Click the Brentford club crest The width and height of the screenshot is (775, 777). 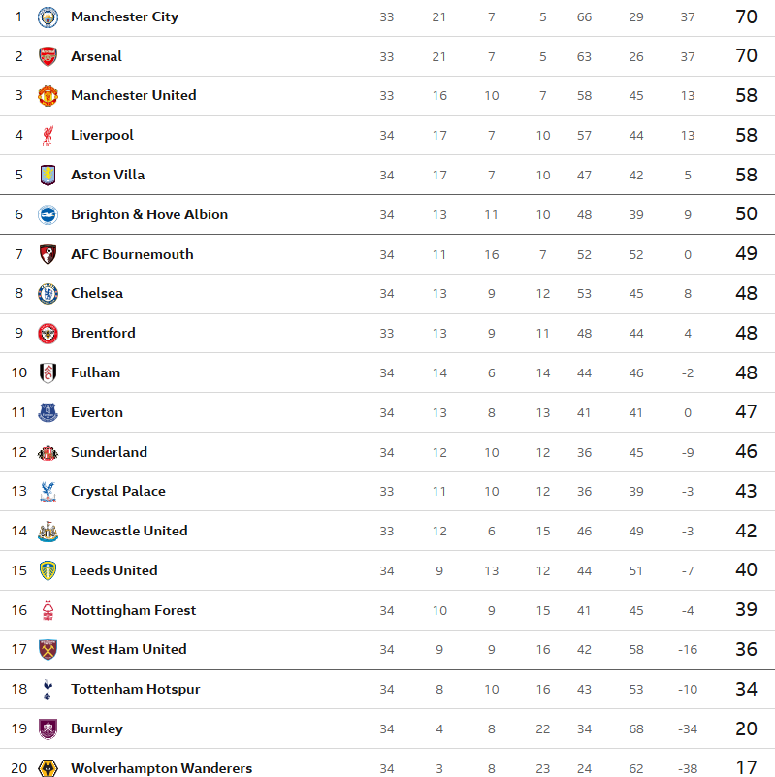tap(48, 334)
